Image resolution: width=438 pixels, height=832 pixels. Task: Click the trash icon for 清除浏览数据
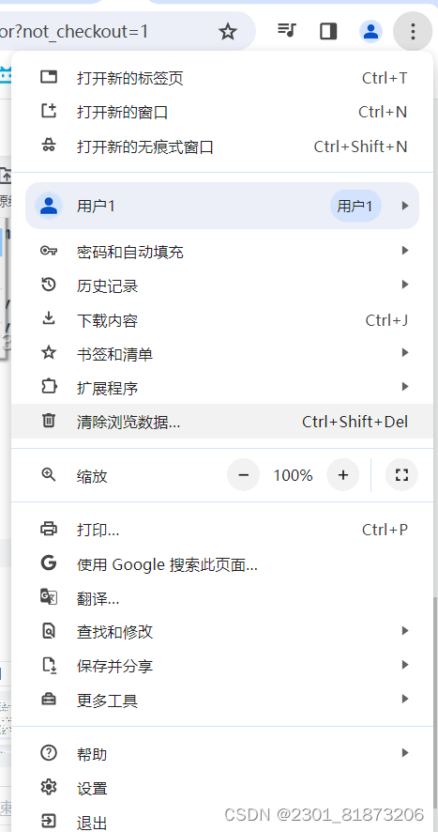tap(49, 421)
